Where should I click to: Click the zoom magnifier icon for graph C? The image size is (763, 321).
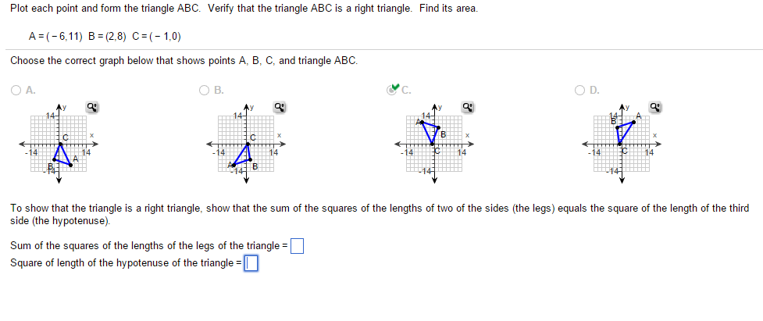467,108
